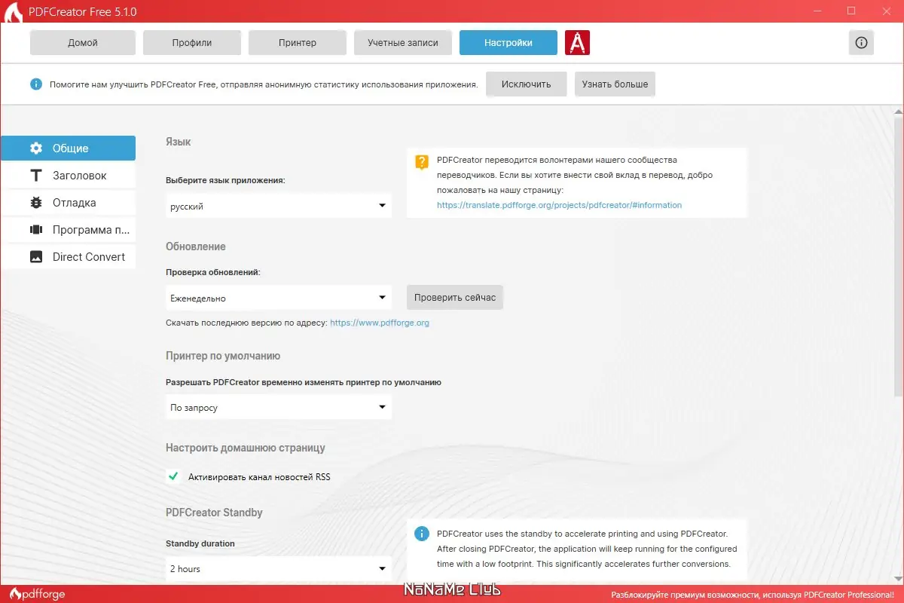Open the translate.pdfforge.org link

tap(559, 205)
